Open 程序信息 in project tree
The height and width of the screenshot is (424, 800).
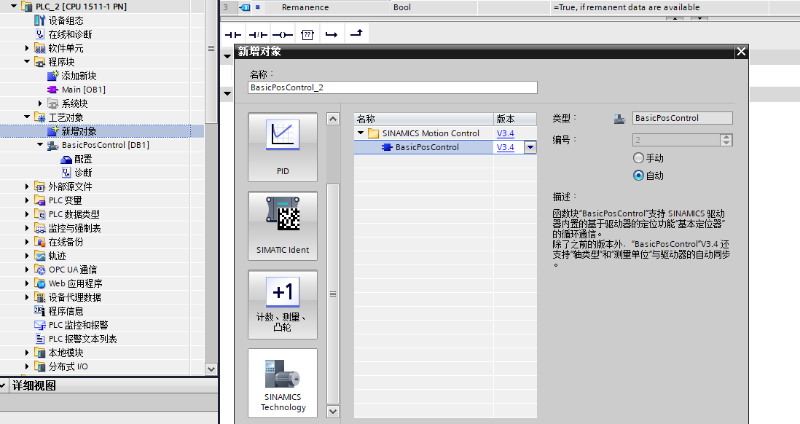pos(66,311)
